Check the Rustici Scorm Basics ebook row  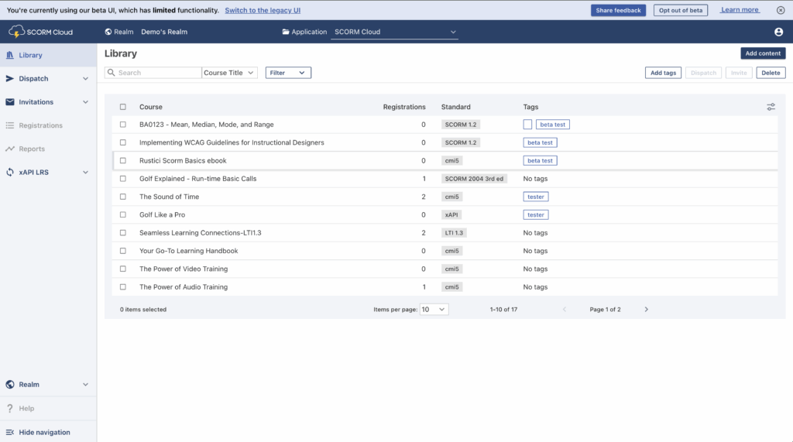[x=123, y=161]
